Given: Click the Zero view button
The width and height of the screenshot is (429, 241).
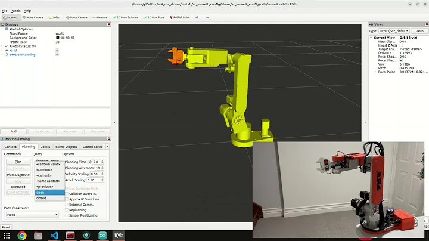Looking at the screenshot, I should coord(419,31).
